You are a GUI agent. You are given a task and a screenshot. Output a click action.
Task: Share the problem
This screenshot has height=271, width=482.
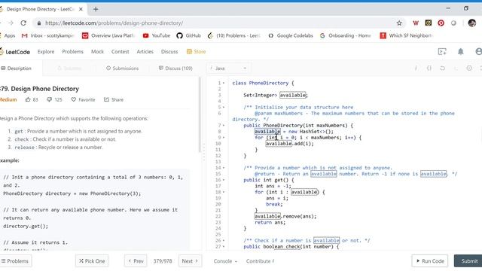114,99
